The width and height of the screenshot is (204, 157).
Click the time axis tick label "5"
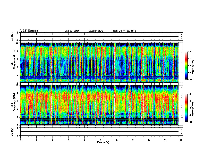[101, 140]
